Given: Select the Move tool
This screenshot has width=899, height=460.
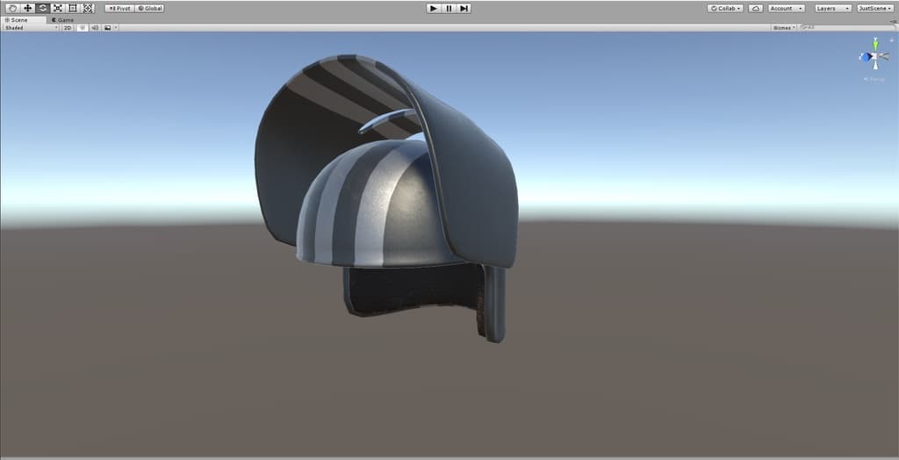Looking at the screenshot, I should tap(27, 8).
